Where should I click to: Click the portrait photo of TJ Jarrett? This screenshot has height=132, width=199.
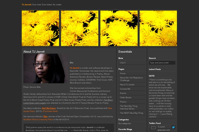(x=46, y=68)
